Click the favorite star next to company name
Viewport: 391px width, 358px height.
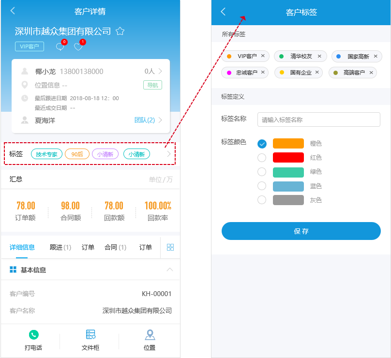[120, 31]
